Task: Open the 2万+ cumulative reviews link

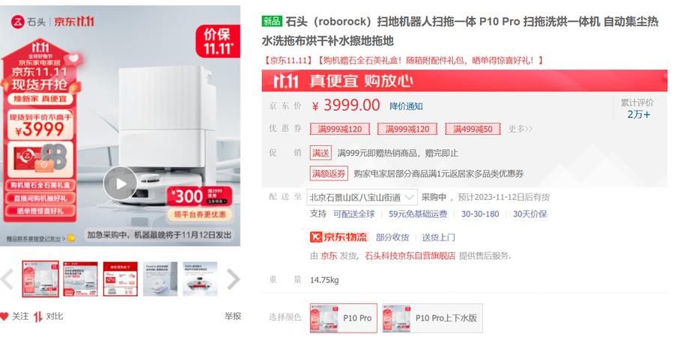Action: 639,115
